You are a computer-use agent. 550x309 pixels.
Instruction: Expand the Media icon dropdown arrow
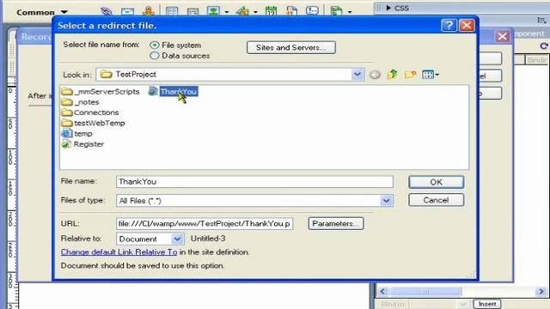coord(256,12)
